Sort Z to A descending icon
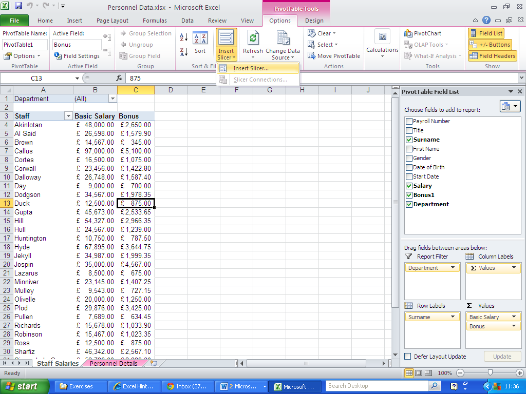Viewport: 526px width, 394px height. pos(183,52)
